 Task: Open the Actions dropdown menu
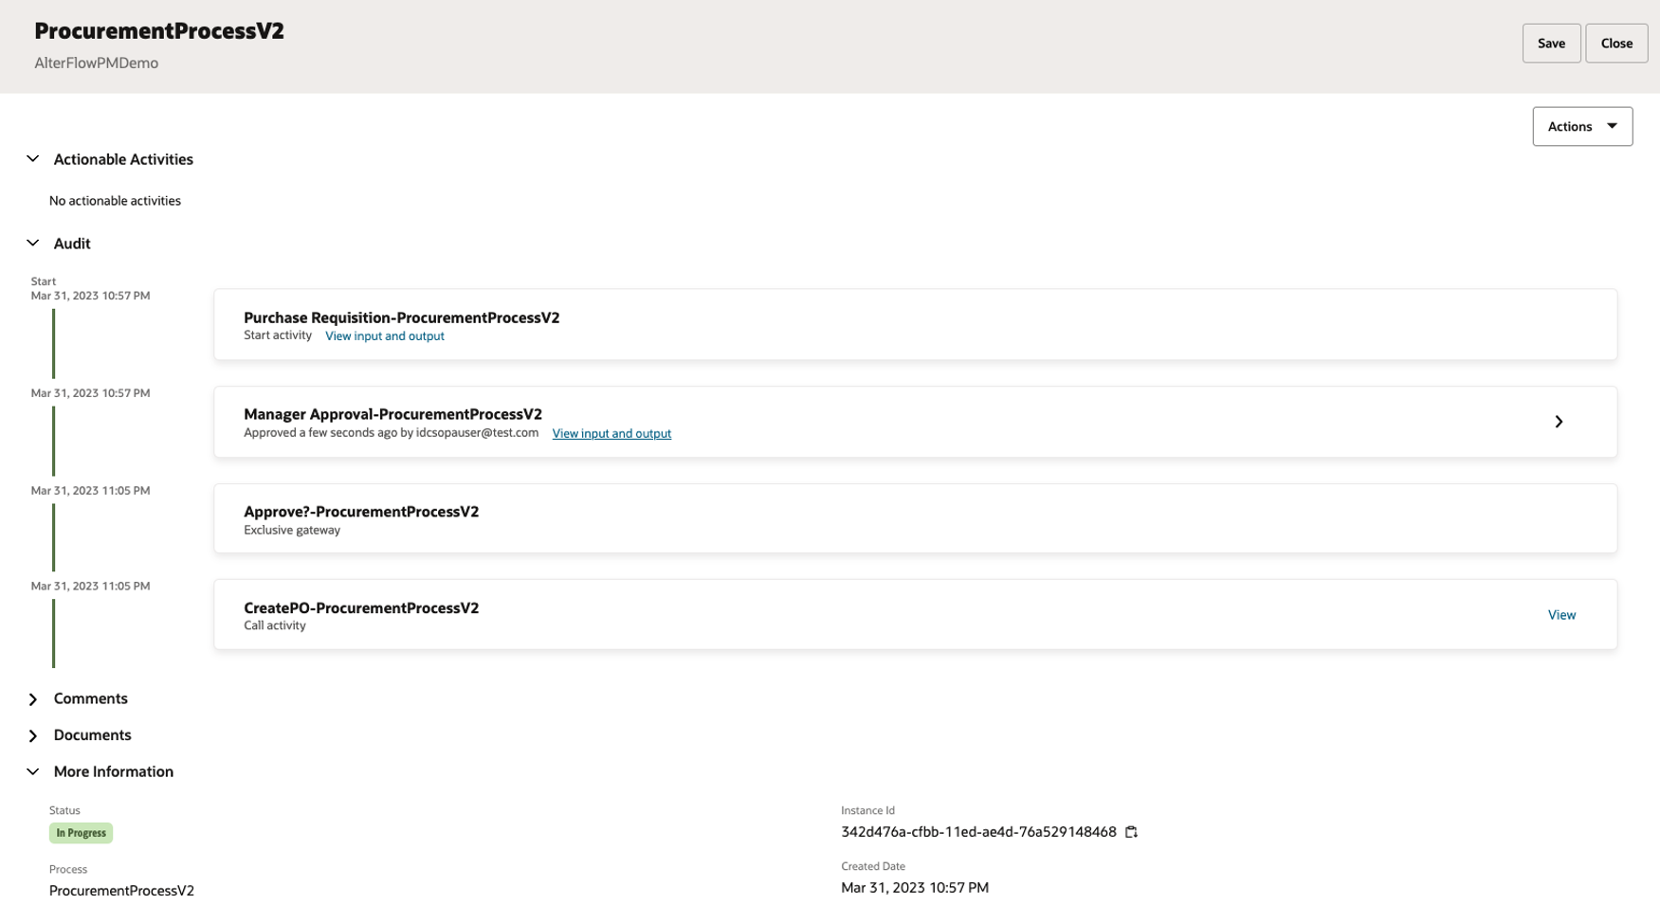(x=1581, y=125)
